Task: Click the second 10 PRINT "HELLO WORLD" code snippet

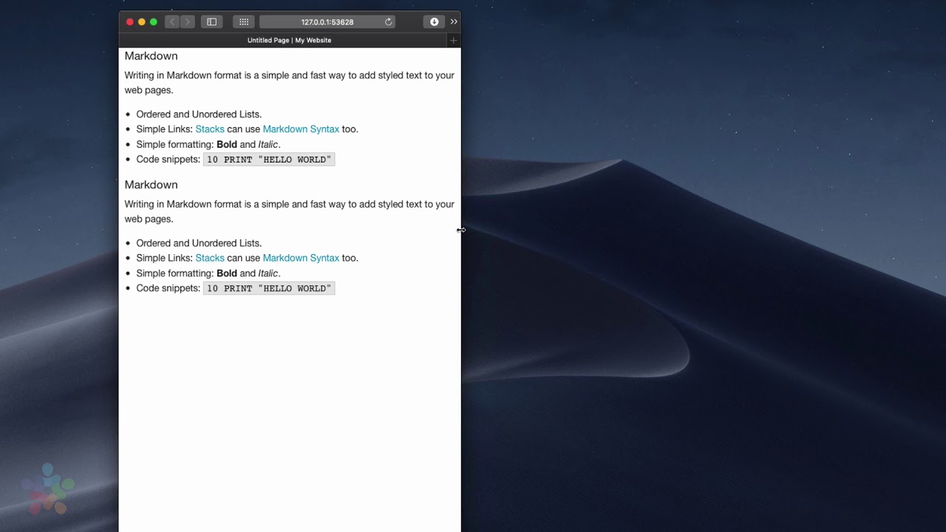Action: [269, 288]
